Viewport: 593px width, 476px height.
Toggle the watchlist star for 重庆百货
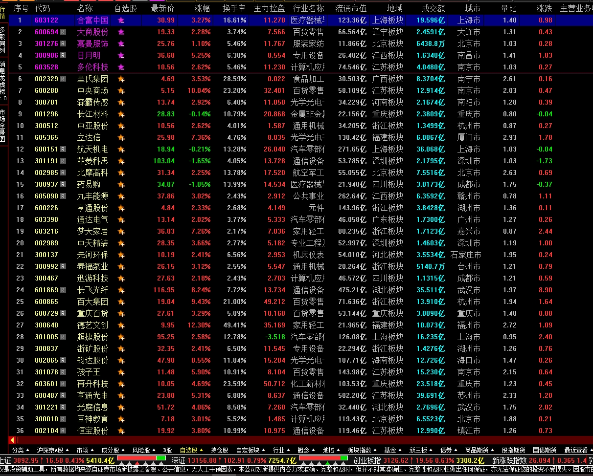121,313
